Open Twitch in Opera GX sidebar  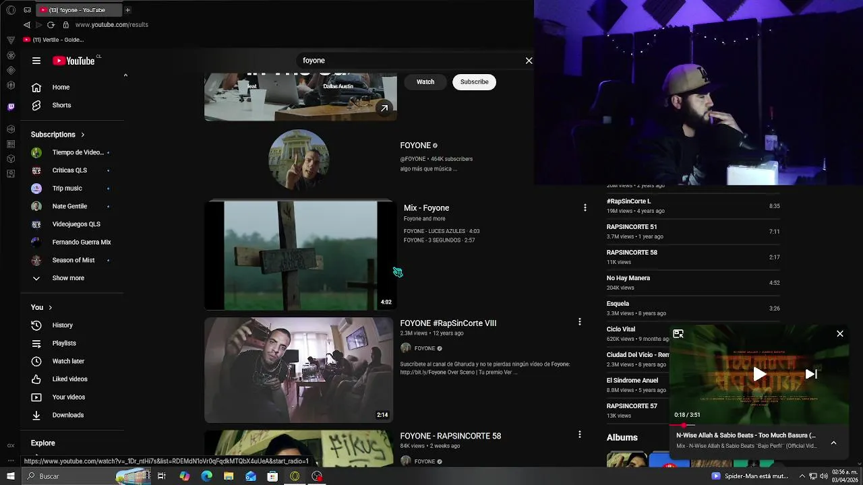pos(11,107)
